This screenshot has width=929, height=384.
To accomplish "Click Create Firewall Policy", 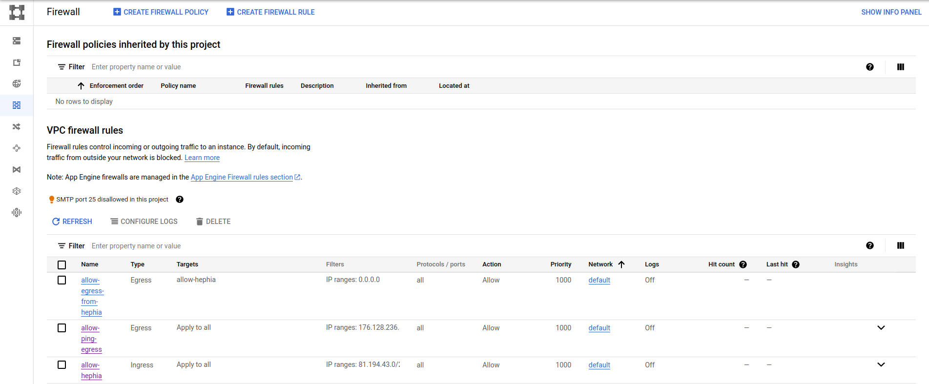I will 161,12.
